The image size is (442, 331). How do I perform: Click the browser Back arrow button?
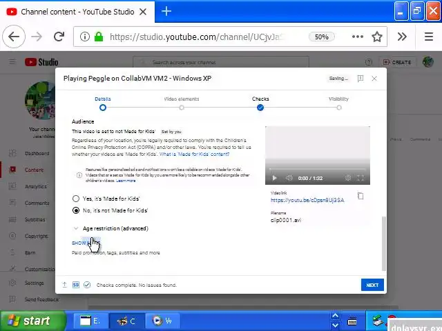coord(14,37)
